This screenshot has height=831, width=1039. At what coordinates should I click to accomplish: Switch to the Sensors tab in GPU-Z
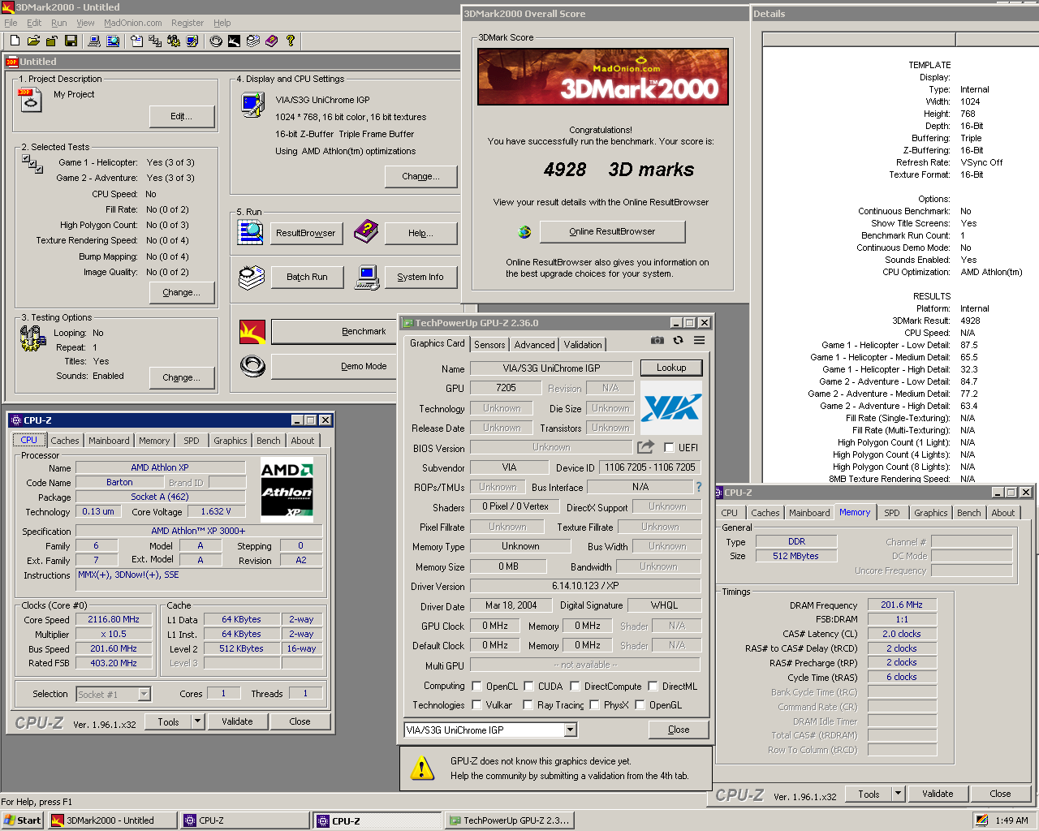click(x=489, y=345)
